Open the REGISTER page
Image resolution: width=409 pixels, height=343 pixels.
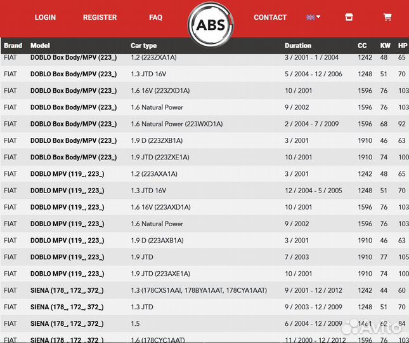[100, 17]
